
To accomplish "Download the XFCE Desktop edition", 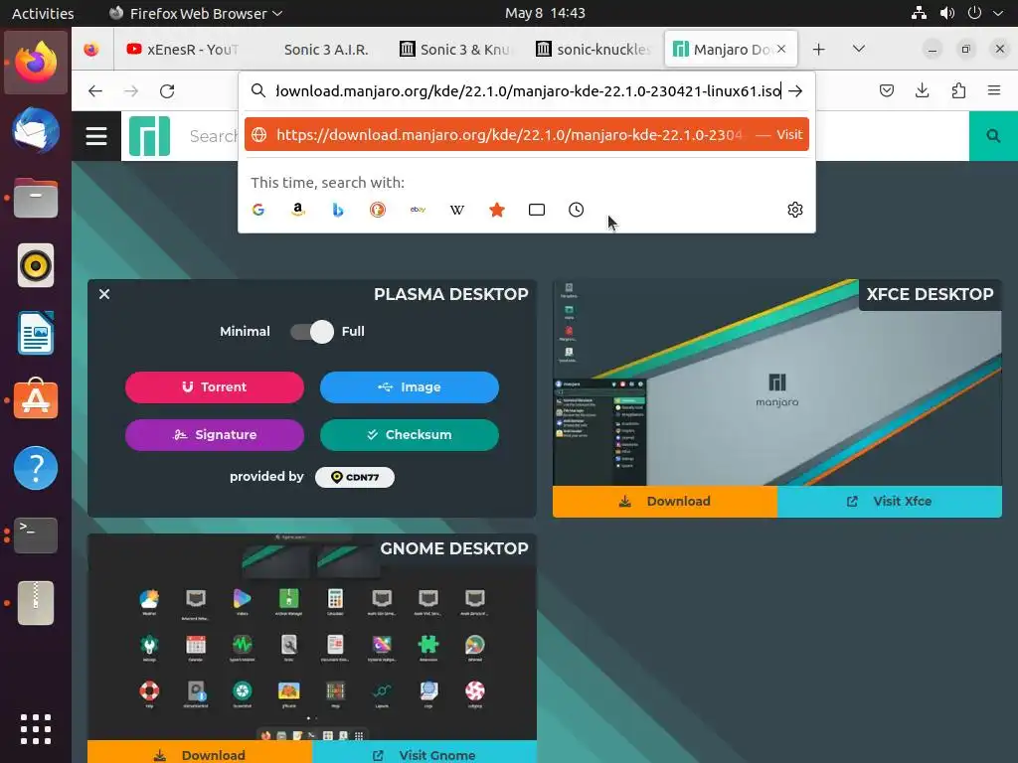I will 665,502.
